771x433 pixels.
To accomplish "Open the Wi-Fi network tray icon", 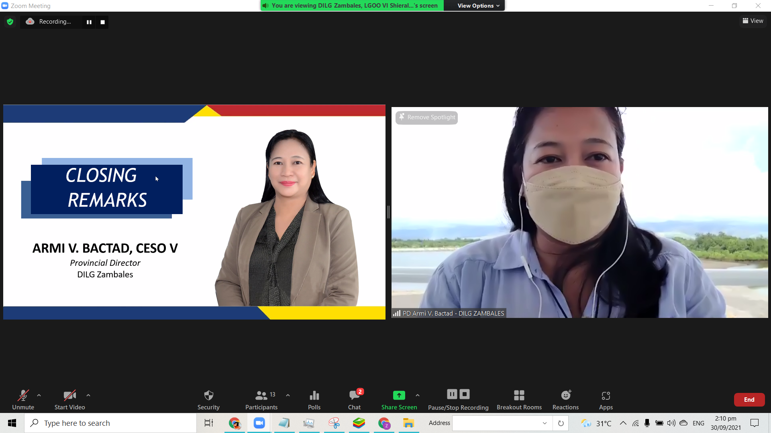I will coord(636,423).
